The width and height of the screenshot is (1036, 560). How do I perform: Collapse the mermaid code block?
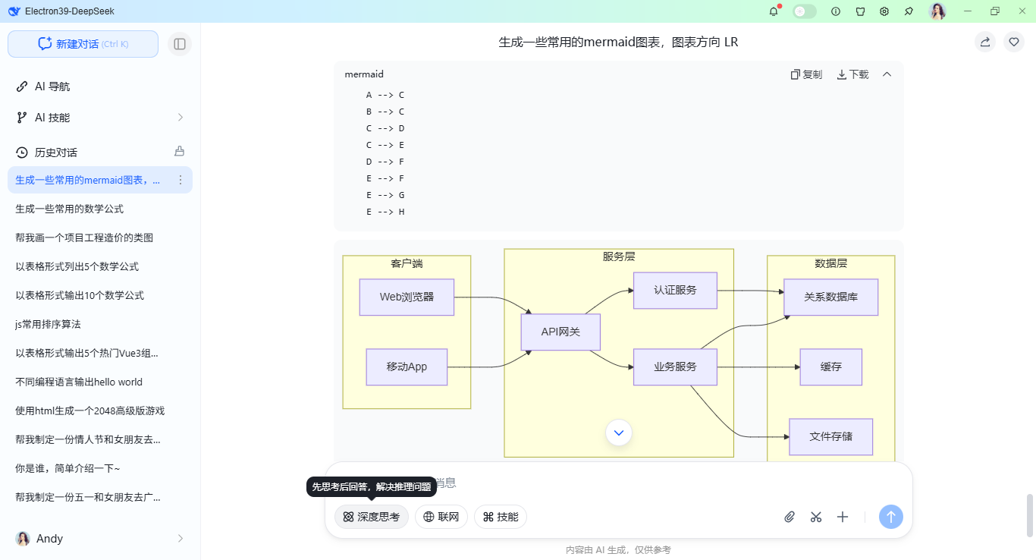887,74
